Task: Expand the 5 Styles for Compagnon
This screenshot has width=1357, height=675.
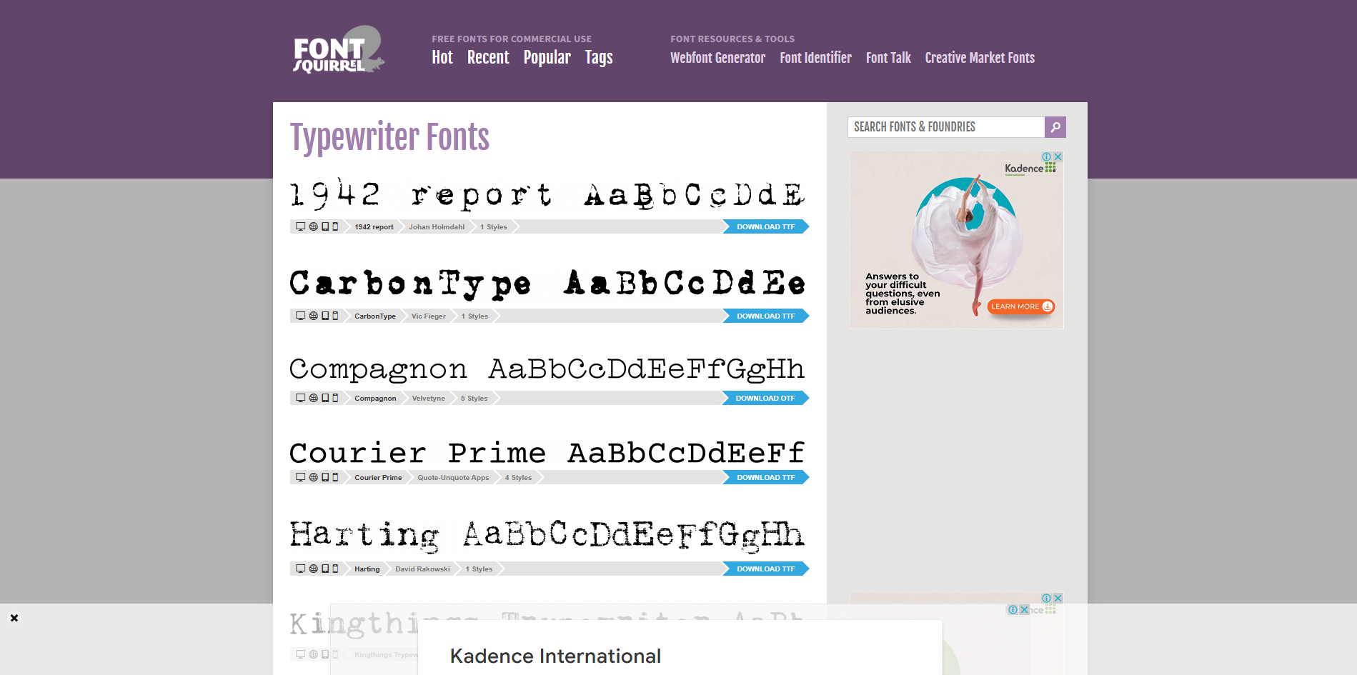Action: (473, 398)
